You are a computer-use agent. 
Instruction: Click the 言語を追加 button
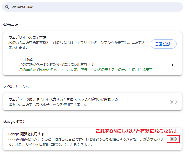(163, 44)
